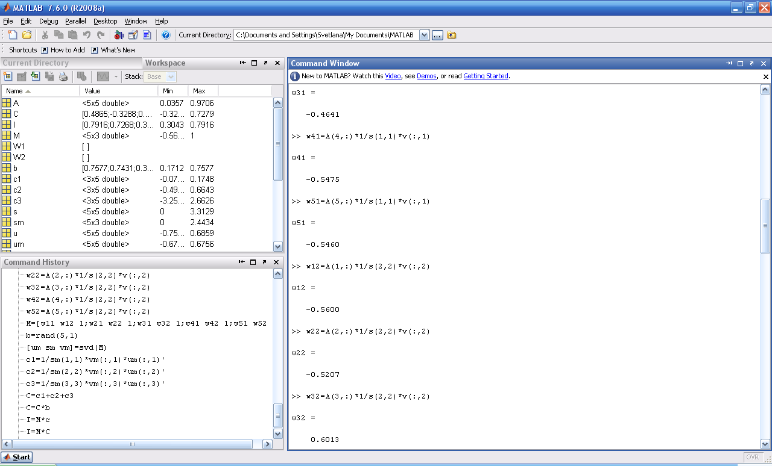Click the What's New shortcut
The width and height of the screenshot is (772, 466).
[x=113, y=50]
